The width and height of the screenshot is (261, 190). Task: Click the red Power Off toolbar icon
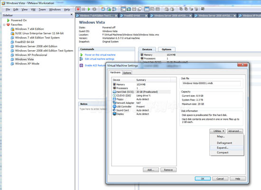(x=78, y=9)
